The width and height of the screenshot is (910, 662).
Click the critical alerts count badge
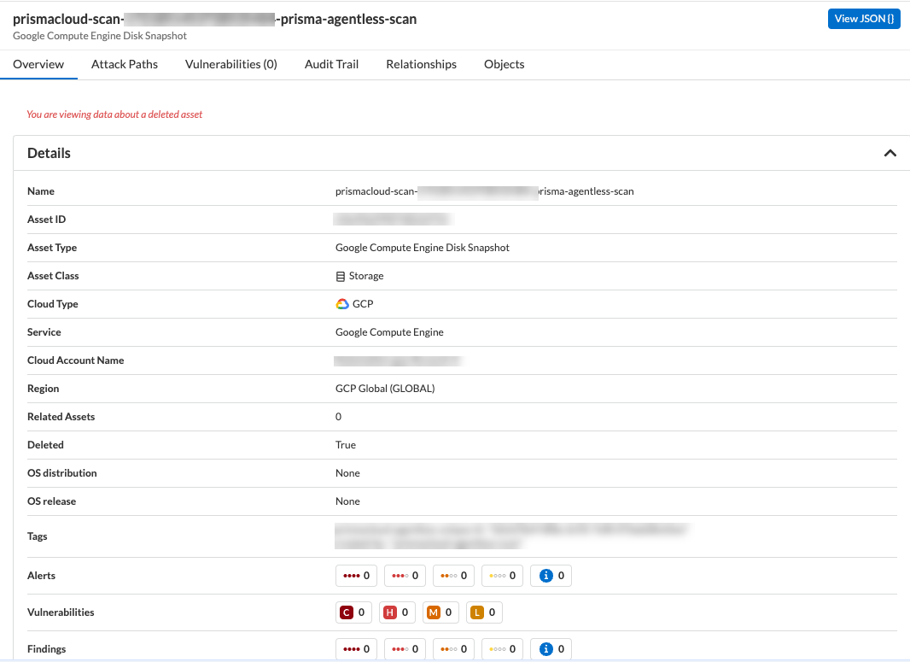coord(356,576)
